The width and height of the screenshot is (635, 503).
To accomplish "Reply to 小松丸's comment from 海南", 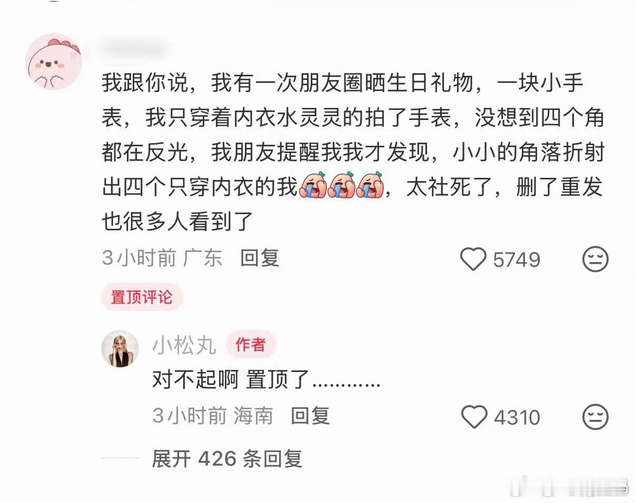I will (310, 416).
